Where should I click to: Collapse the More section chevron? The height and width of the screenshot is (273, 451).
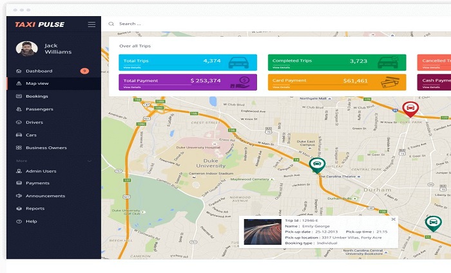pyautogui.click(x=90, y=161)
